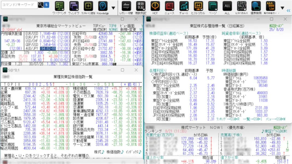
Task: Click JPX日経400 value 27741.68
Action: point(106,41)
